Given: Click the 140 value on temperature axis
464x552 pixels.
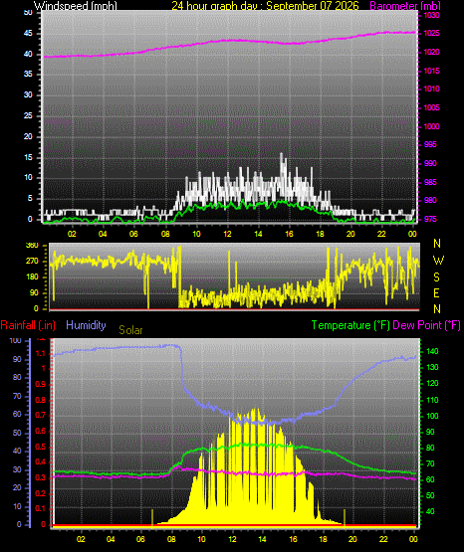Looking at the screenshot, I should (x=432, y=351).
